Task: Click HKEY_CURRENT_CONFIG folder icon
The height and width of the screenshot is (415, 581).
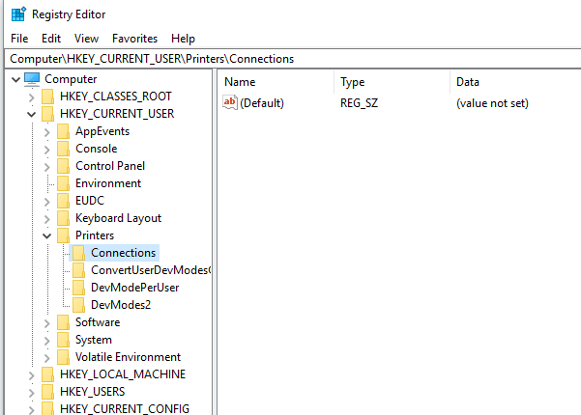Action: (x=47, y=408)
